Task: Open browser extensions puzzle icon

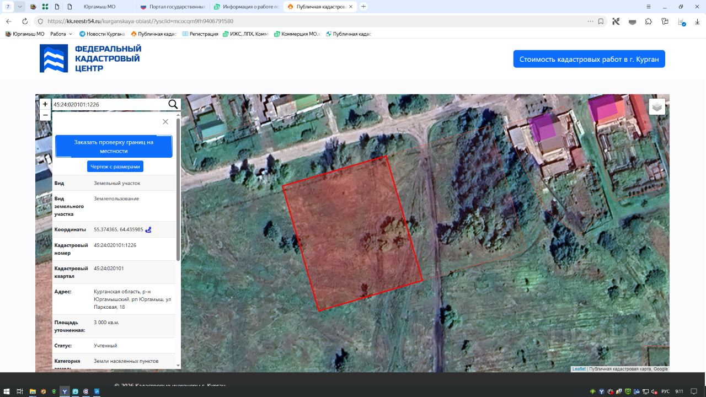Action: coord(649,21)
